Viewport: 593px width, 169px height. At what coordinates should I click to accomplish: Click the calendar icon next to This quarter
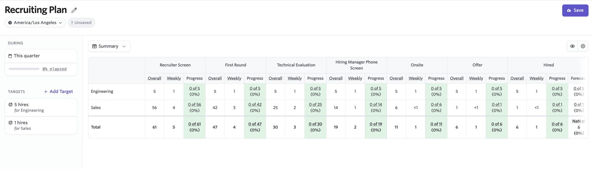click(10, 56)
